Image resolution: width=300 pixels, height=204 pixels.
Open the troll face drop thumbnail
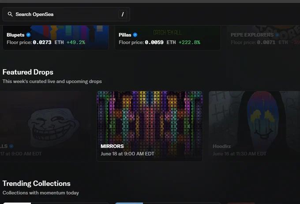45,126
